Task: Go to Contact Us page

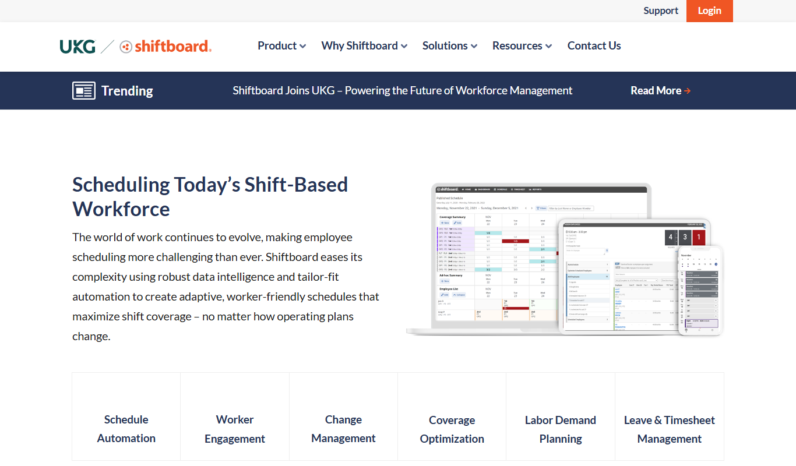Action: pyautogui.click(x=594, y=45)
